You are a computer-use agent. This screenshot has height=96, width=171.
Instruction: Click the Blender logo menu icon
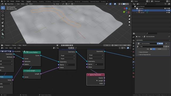coord(2,1)
